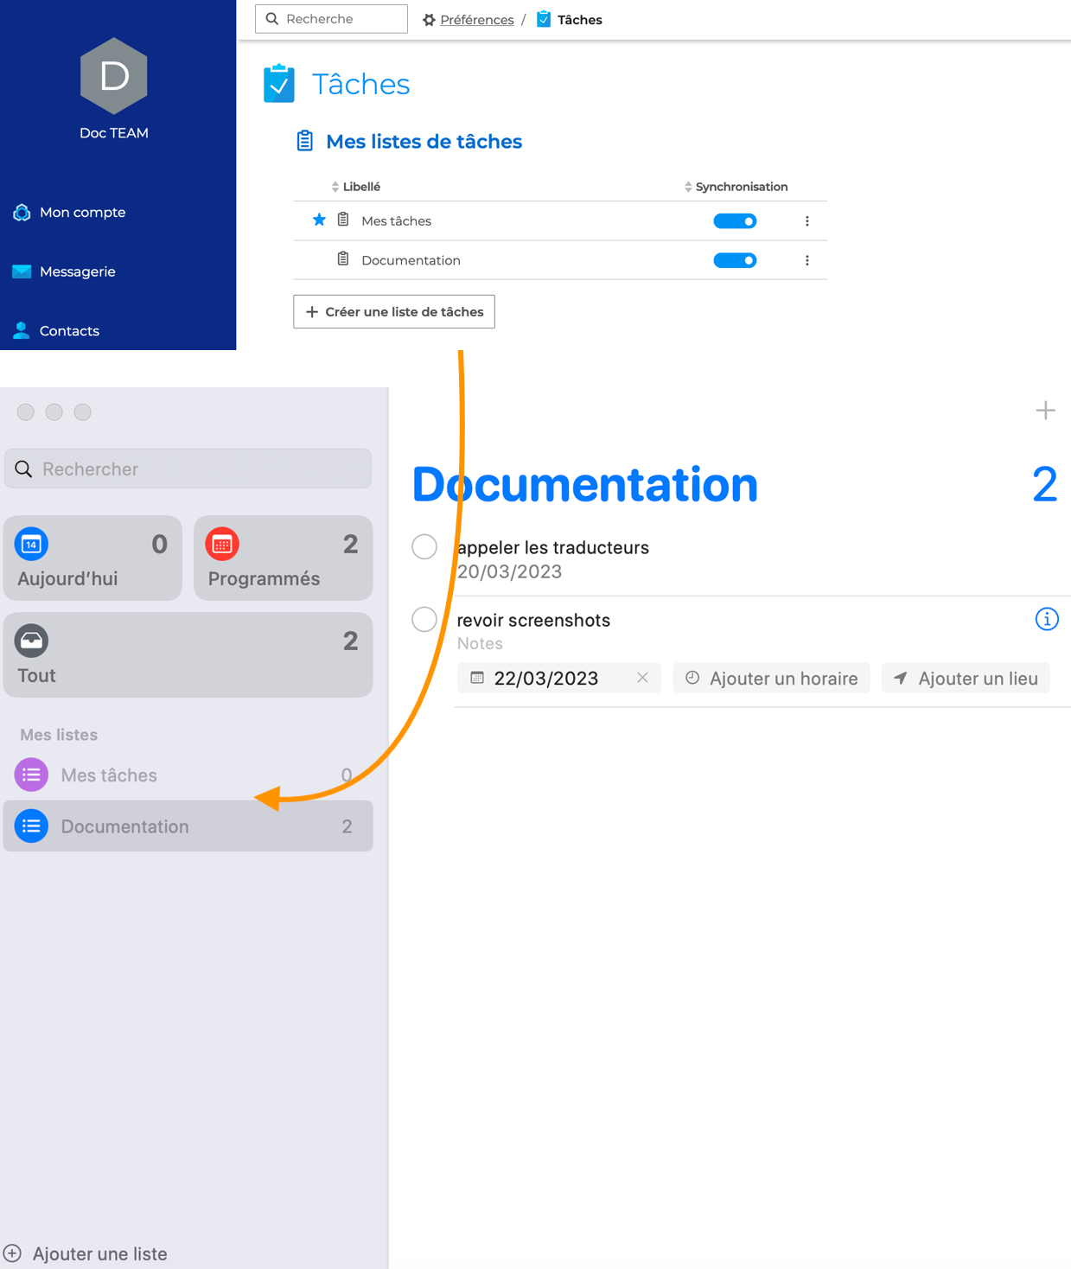The height and width of the screenshot is (1269, 1071).
Task: Click Créer une liste de tâches button
Action: pyautogui.click(x=394, y=312)
